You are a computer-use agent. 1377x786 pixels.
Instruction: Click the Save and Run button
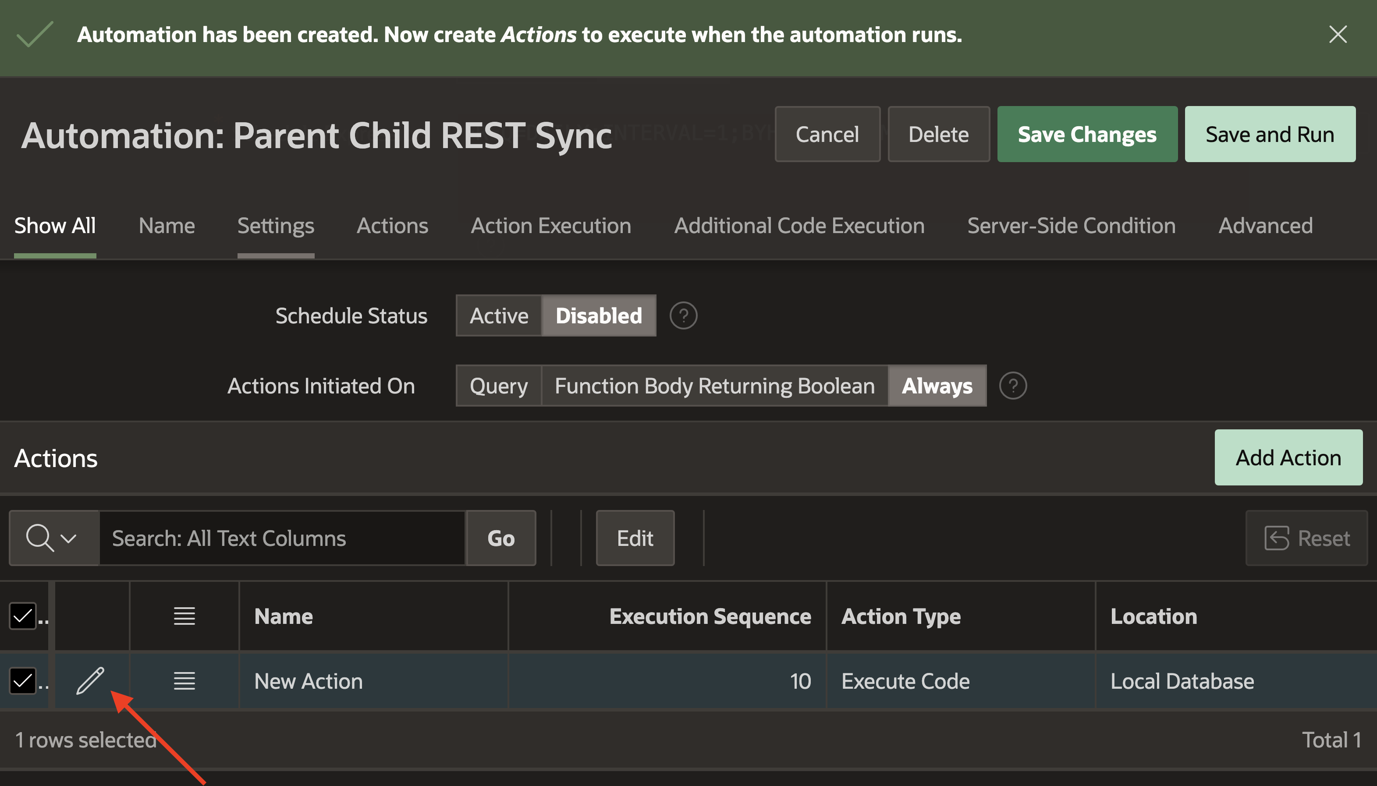(1270, 134)
